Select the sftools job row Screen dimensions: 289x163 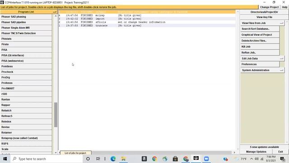(147, 22)
